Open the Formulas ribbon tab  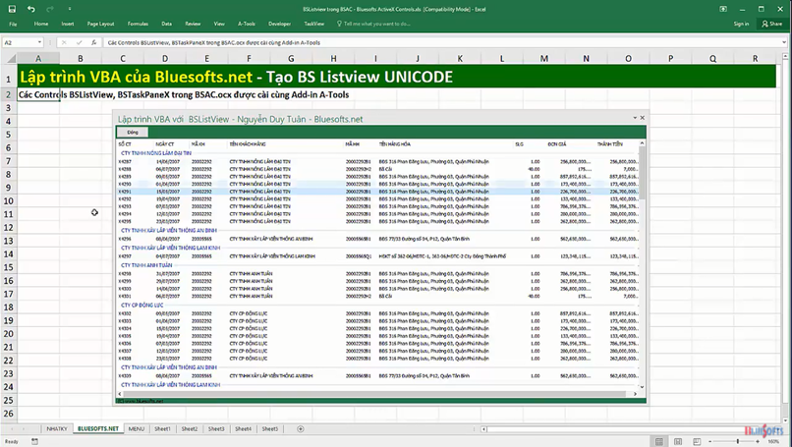[138, 24]
